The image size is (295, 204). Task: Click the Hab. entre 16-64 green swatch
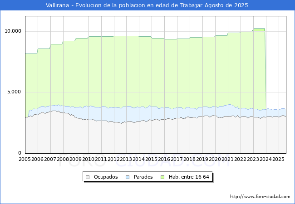click(x=162, y=177)
